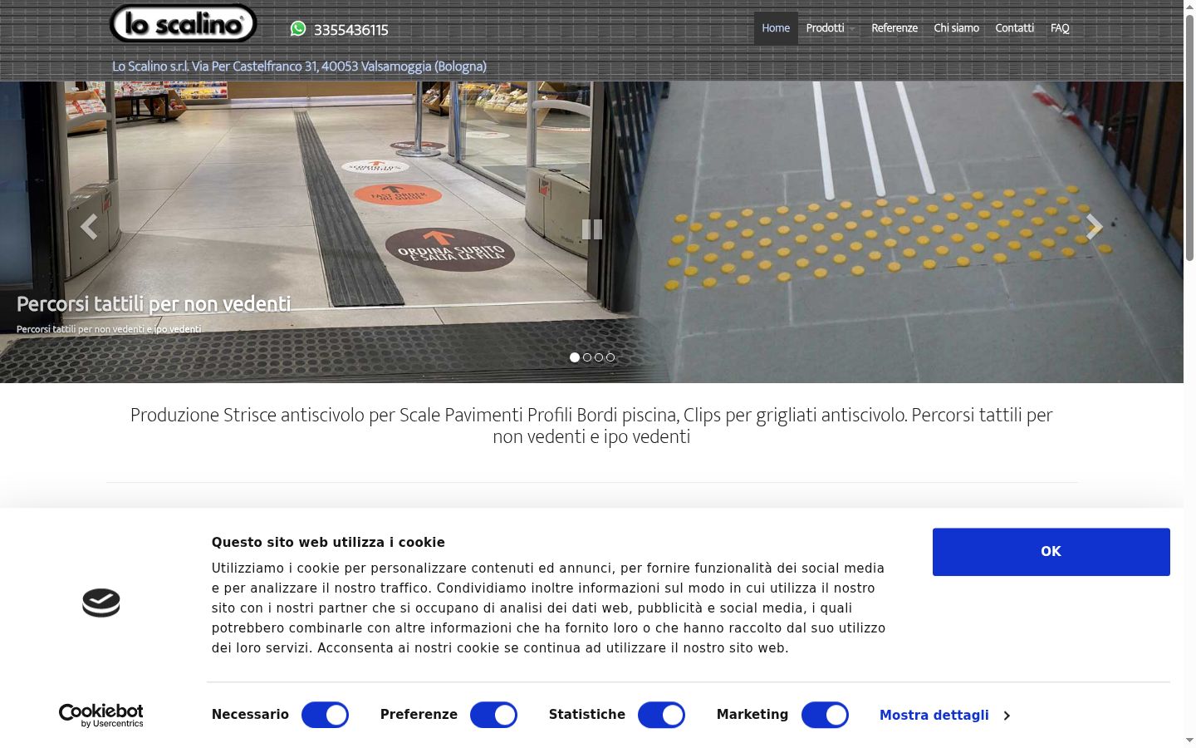
Task: Open the FAQ page
Action: click(1060, 28)
